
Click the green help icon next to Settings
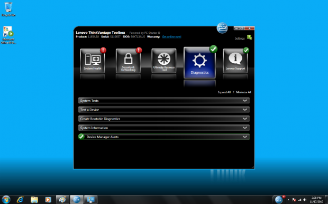click(249, 37)
